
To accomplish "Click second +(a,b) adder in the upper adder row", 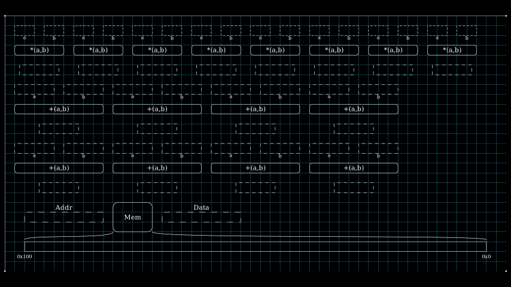I will pos(157,109).
